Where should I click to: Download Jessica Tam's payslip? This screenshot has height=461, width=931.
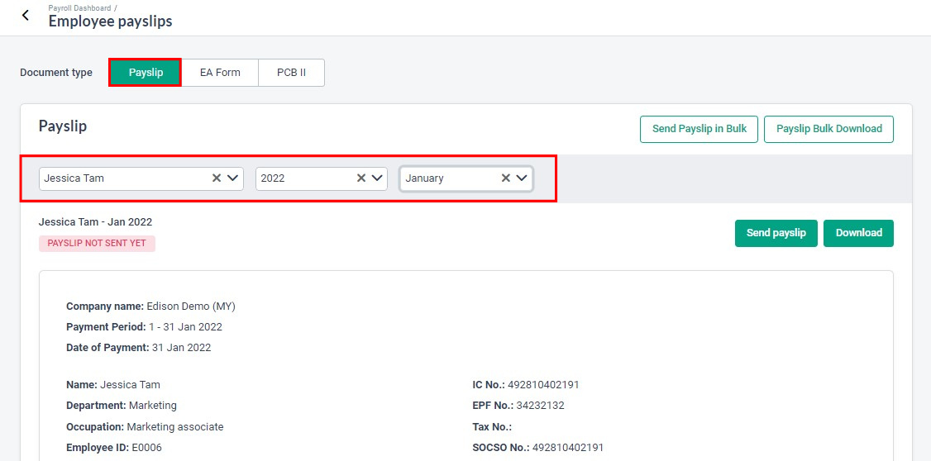858,233
